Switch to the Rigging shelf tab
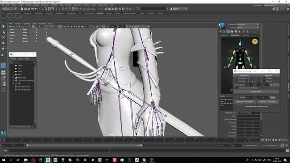Viewport: 290px width, 163px height. 49,13
